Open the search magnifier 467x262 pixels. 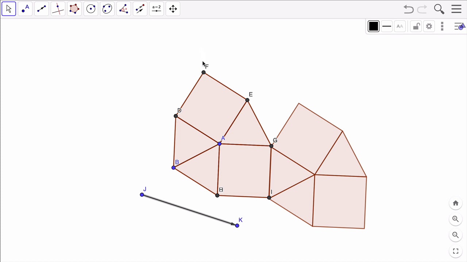[439, 9]
